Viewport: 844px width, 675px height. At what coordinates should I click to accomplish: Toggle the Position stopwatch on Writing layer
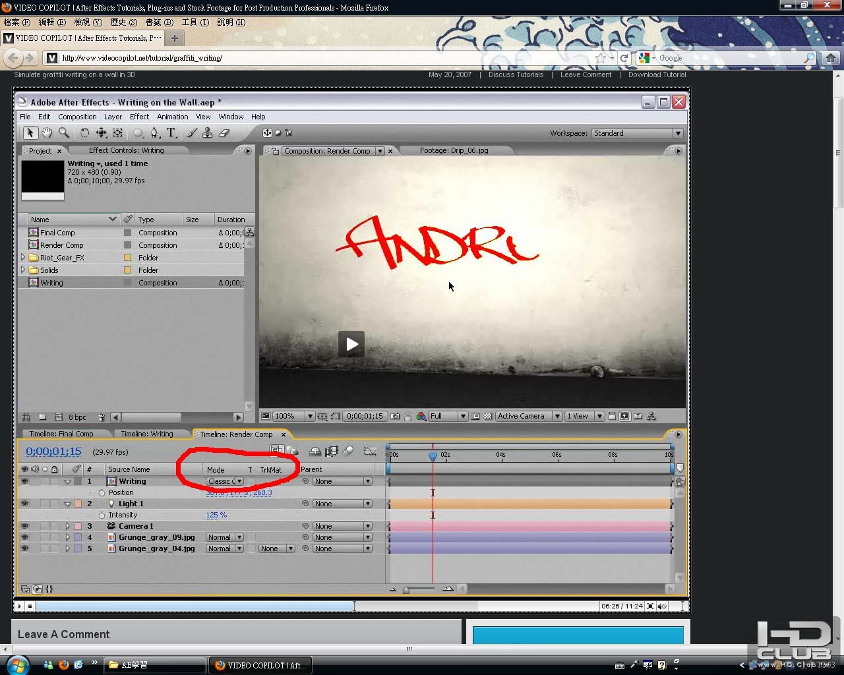102,492
